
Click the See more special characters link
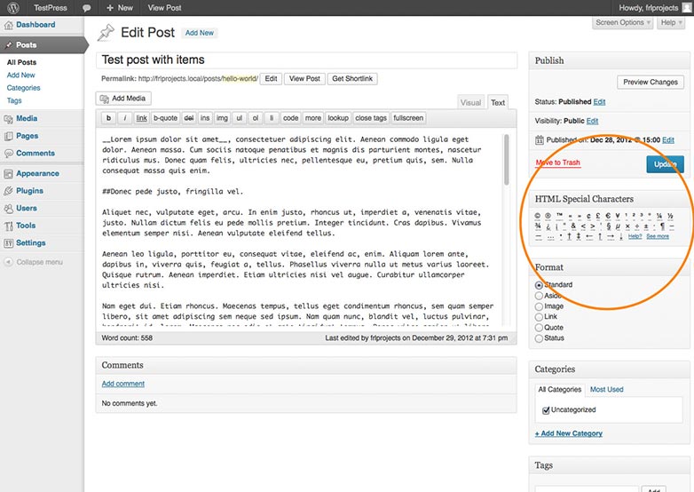pos(658,236)
